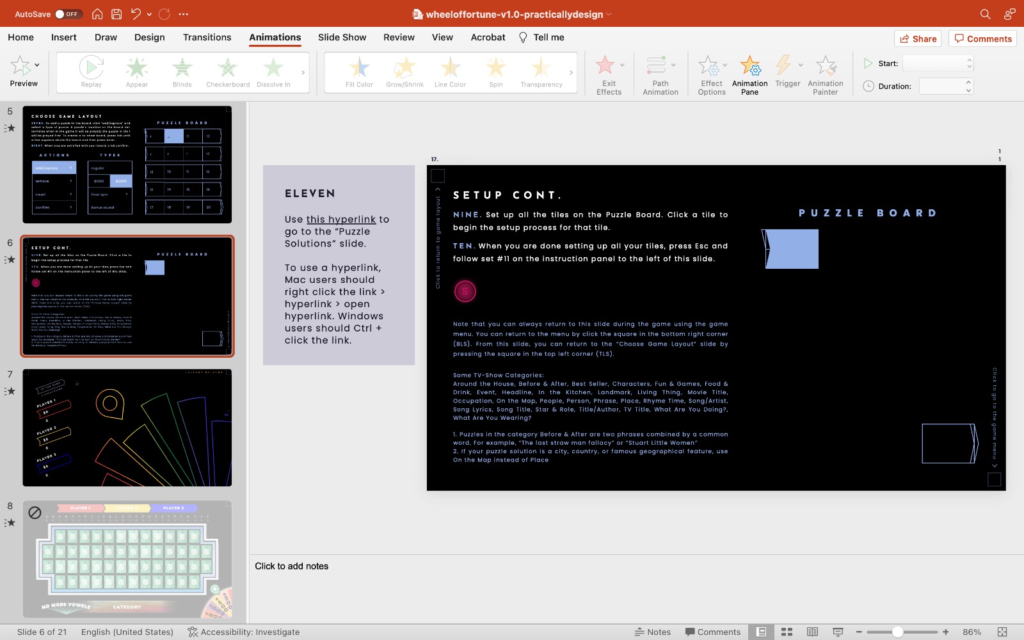Apply the Blinds entrance effect
Image resolution: width=1024 pixels, height=640 pixels.
182,72
